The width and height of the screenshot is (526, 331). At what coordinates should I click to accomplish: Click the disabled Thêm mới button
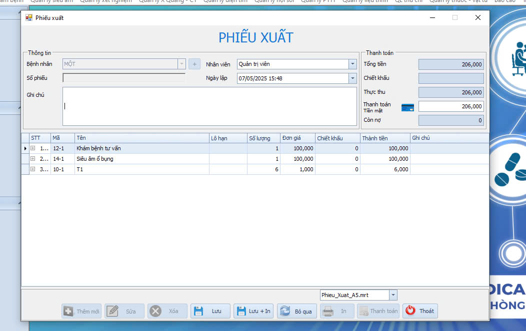[x=81, y=311]
